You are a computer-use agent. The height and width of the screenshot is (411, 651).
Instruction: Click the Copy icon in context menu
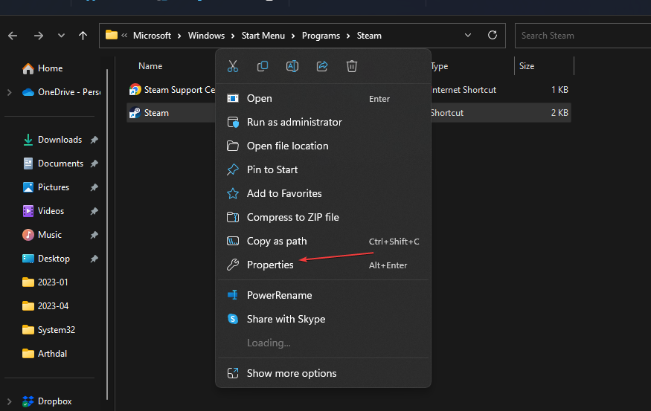[x=263, y=66]
